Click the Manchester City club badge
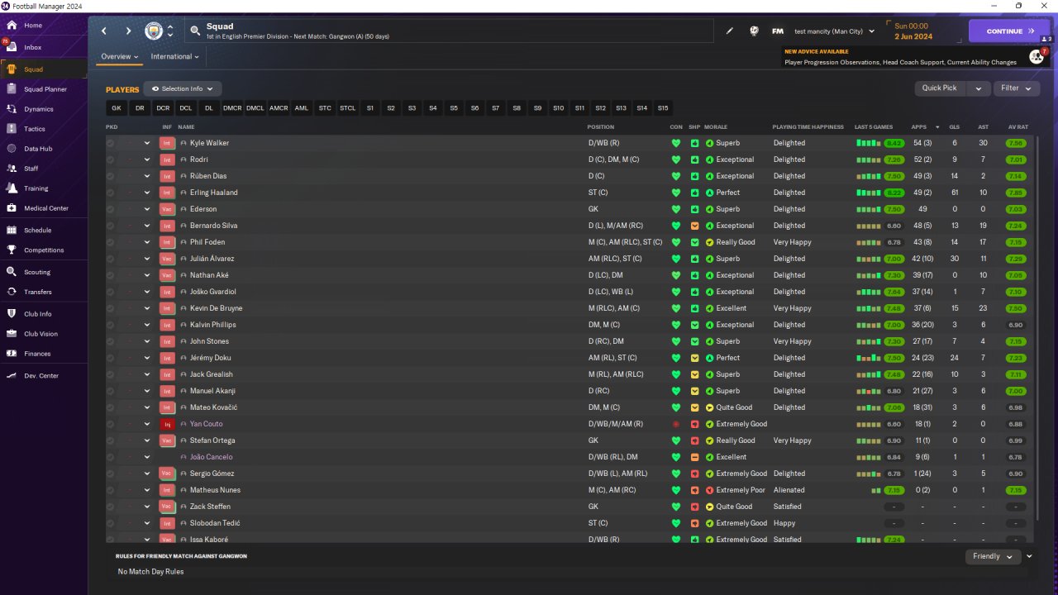This screenshot has height=595, width=1058. click(154, 31)
